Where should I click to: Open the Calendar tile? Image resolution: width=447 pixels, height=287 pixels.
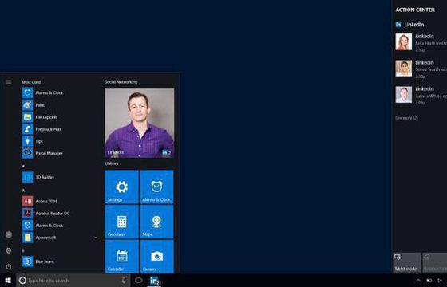point(121,256)
